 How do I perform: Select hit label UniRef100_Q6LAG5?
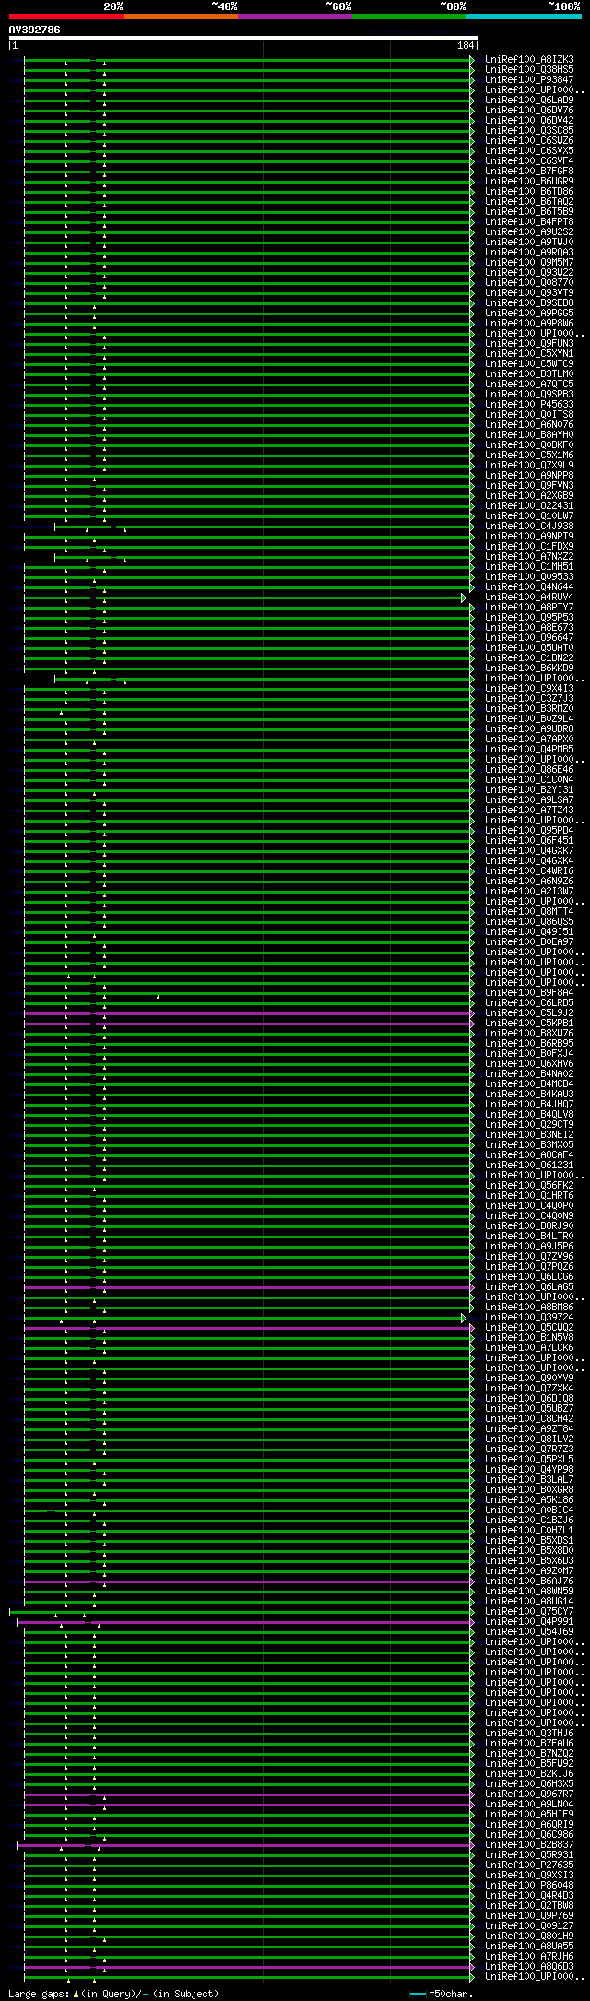529,1287
